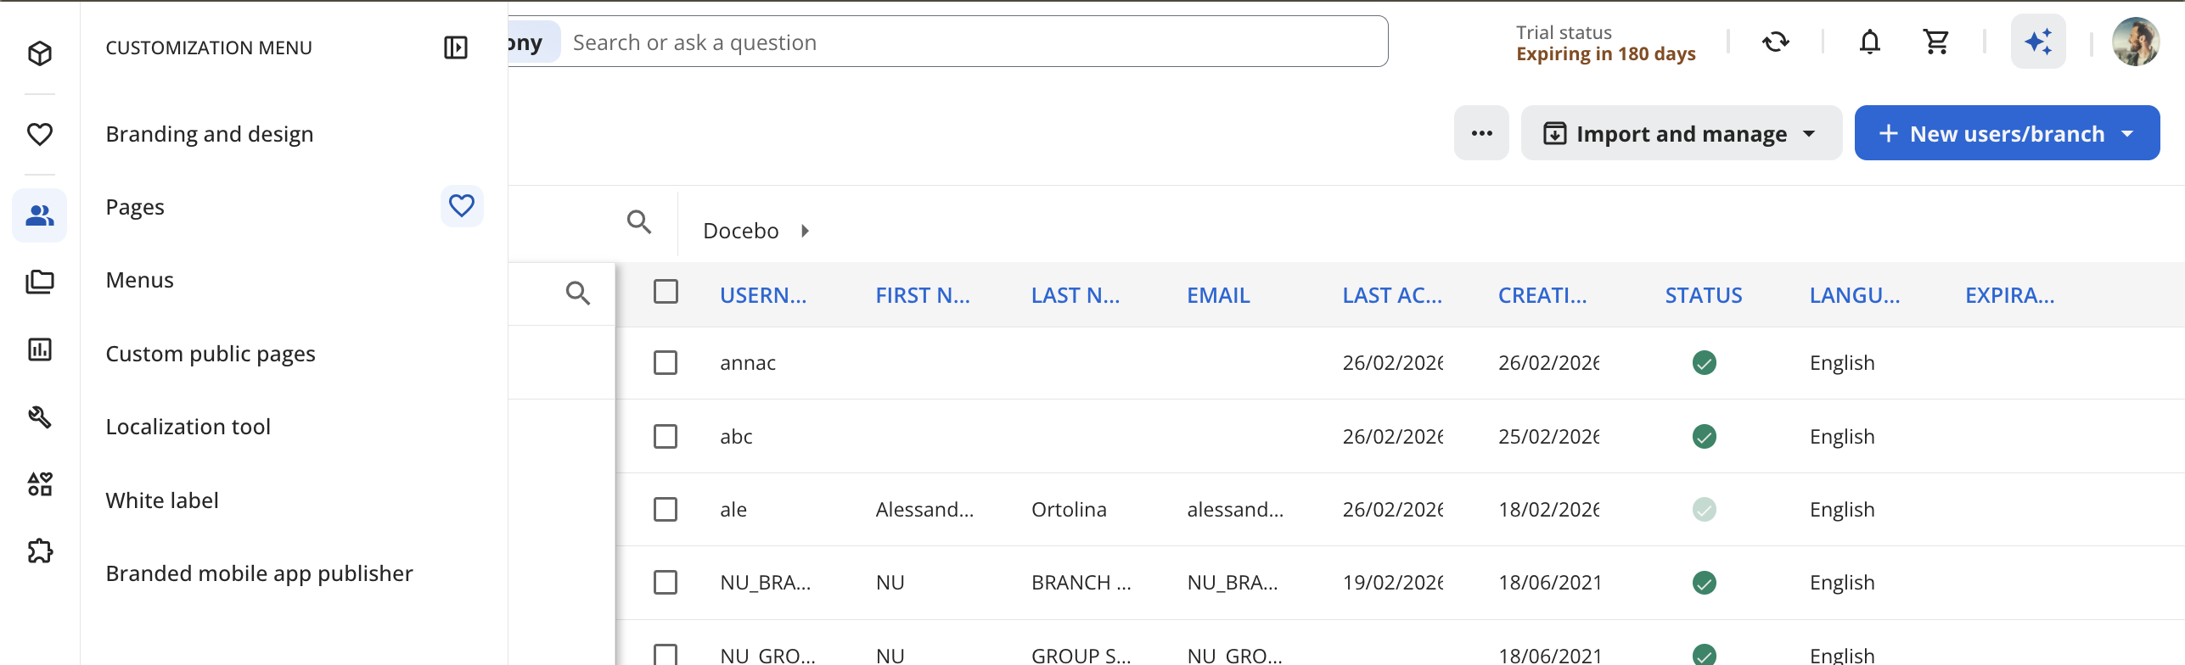Select the checkbox for user abc
The image size is (2185, 665).
click(x=666, y=437)
